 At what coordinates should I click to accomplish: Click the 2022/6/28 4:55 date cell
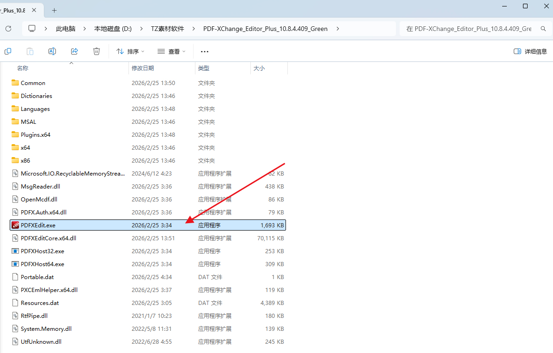click(x=152, y=342)
